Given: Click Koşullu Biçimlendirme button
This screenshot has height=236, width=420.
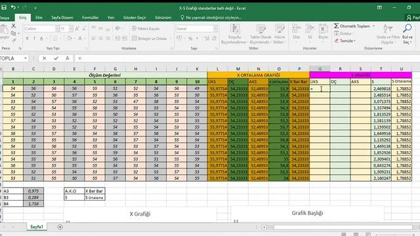Looking at the screenshot, I should click(234, 34).
